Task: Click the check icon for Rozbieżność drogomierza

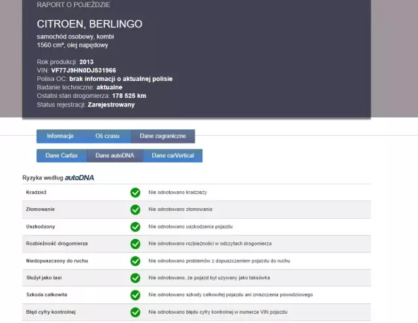Action: click(x=135, y=243)
